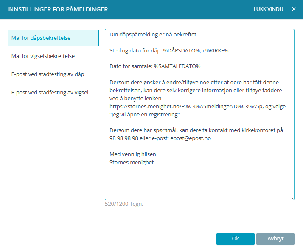Screen dimensions: 303x248
Task: Click the 'Stornes menighet' signature line
Action: point(132,162)
